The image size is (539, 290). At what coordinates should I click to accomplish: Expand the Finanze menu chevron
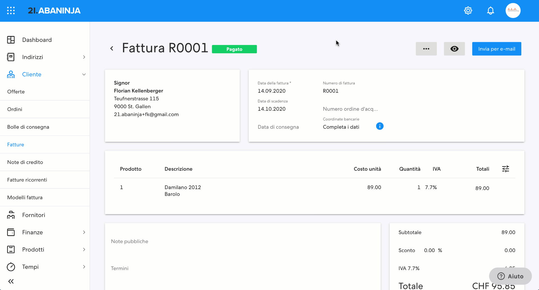84,232
